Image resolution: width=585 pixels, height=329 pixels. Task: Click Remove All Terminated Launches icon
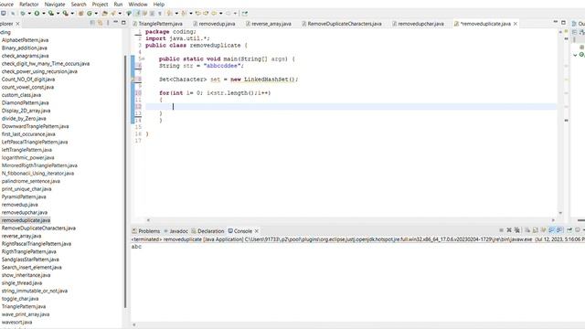517,230
